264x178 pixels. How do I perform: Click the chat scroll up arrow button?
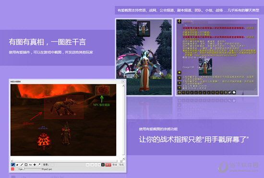(180, 78)
